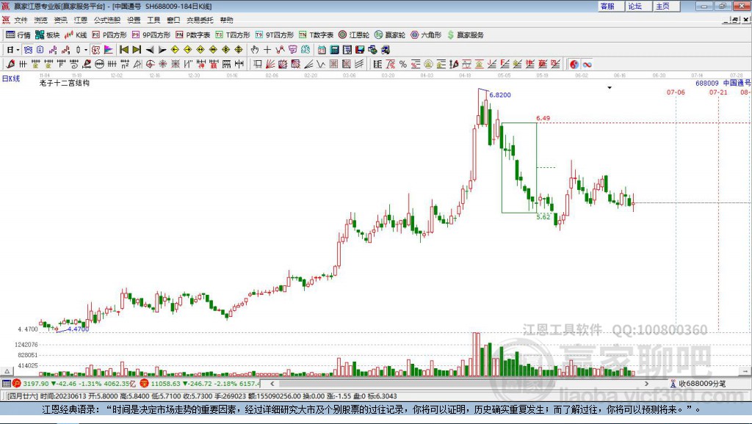Viewport: 752px width, 424px height.
Task: Click the small black dropdown triangle on chart
Action: coord(610,88)
